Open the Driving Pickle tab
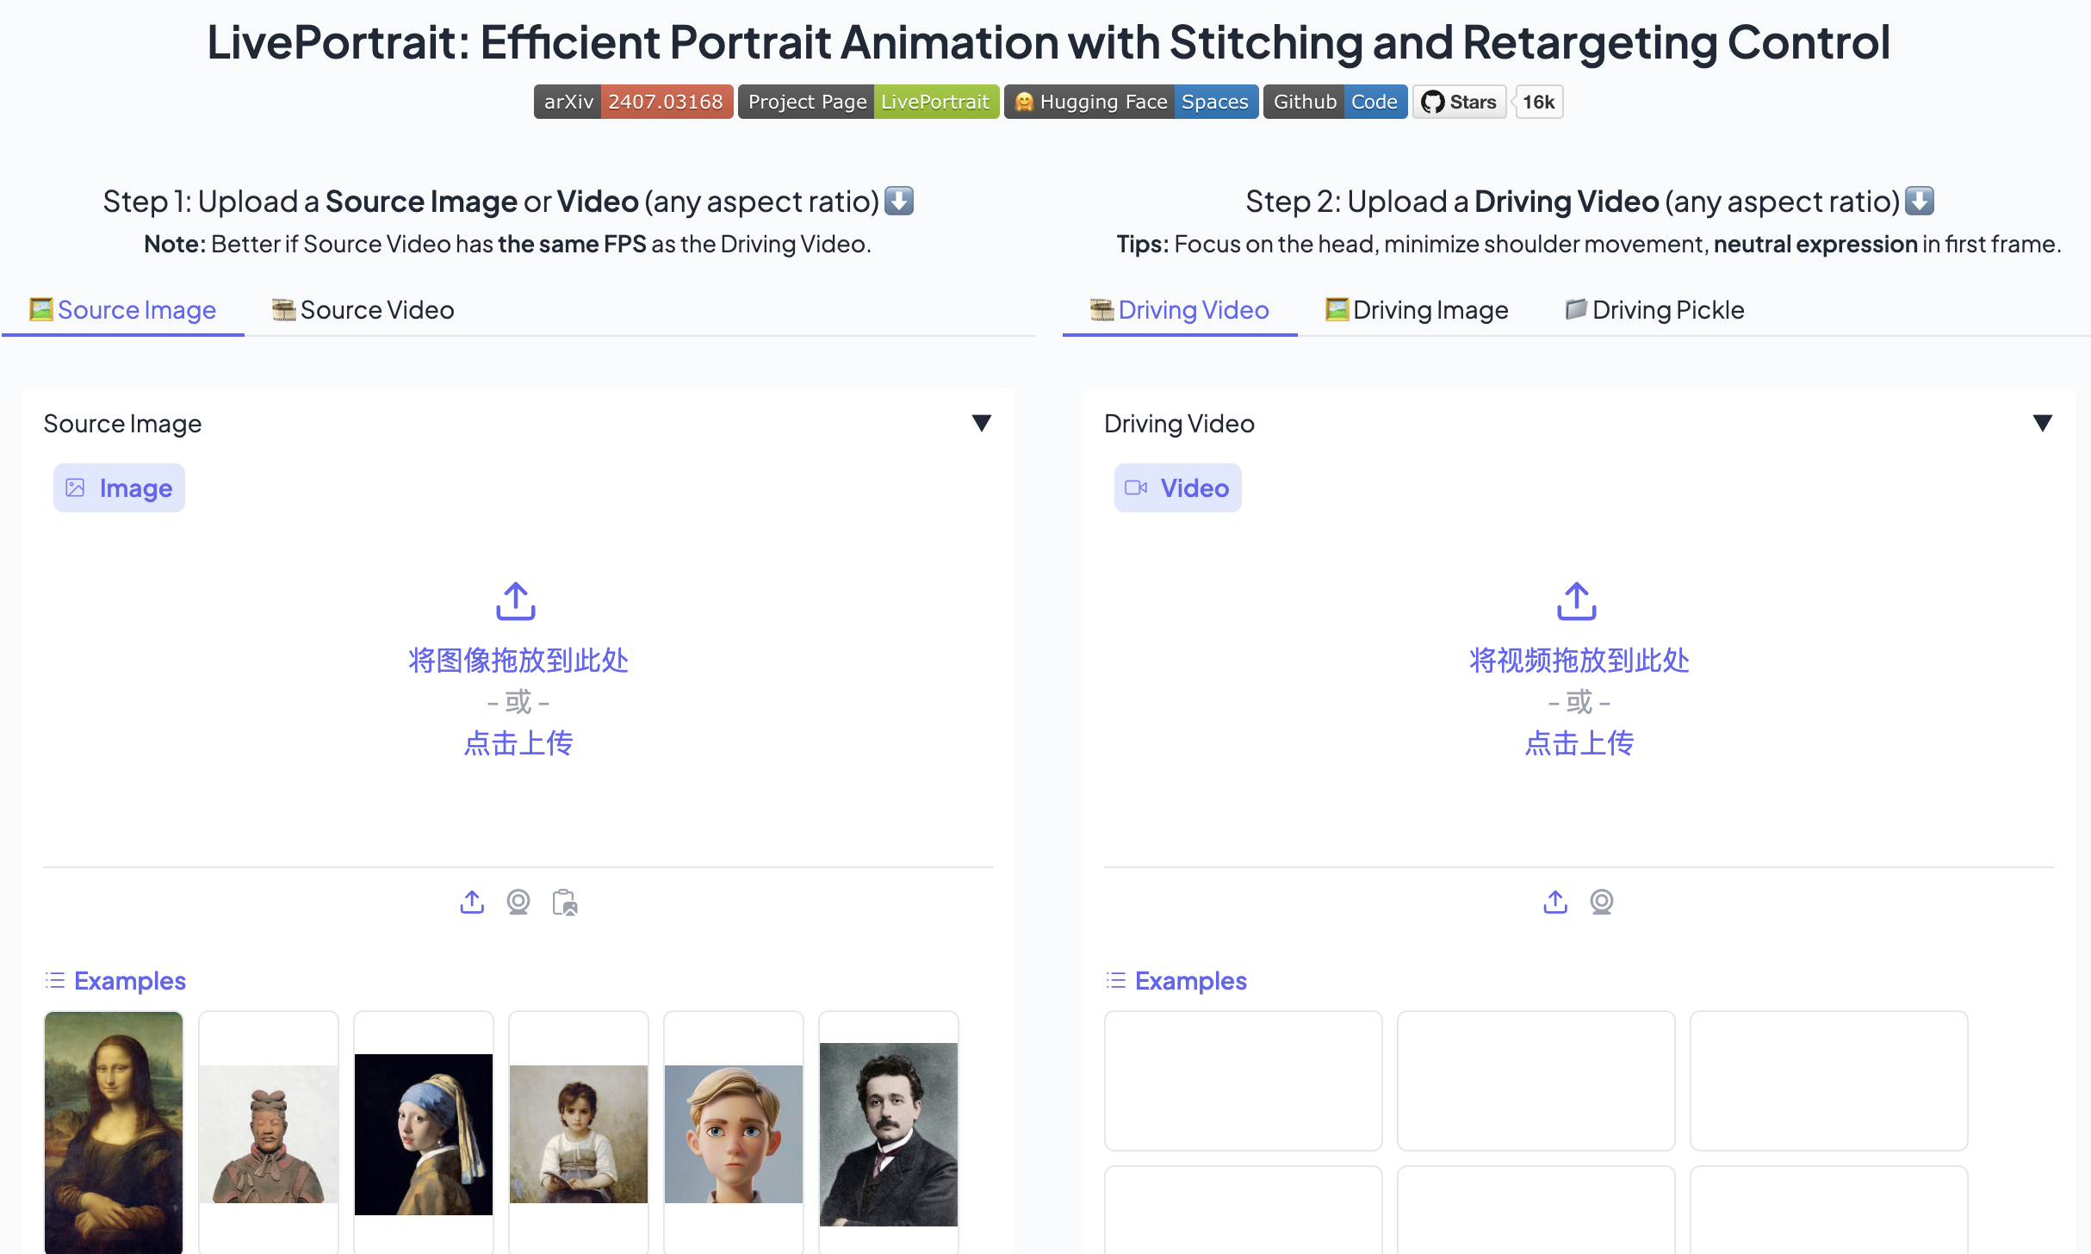2091x1254 pixels. [1655, 310]
